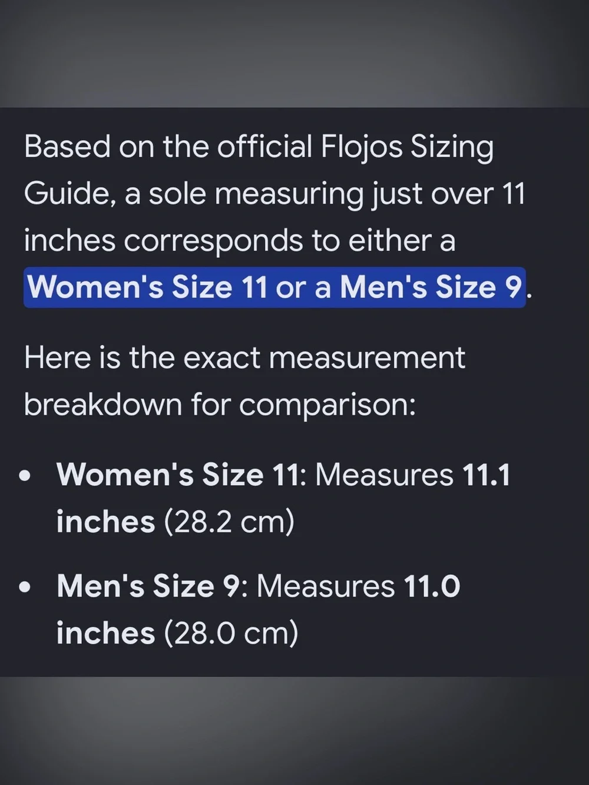Select the word comparison: in second paragraph
Viewport: 589px width, 785px height.
(x=327, y=406)
